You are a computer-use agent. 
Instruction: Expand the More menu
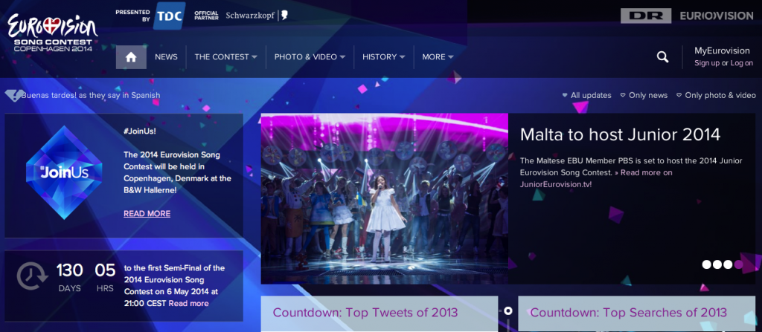(x=438, y=56)
